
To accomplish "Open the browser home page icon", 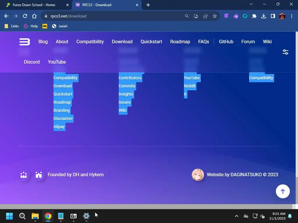I will coord(34,16).
